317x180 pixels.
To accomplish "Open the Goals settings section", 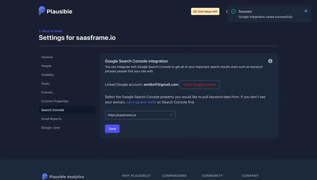I will [x=45, y=84].
